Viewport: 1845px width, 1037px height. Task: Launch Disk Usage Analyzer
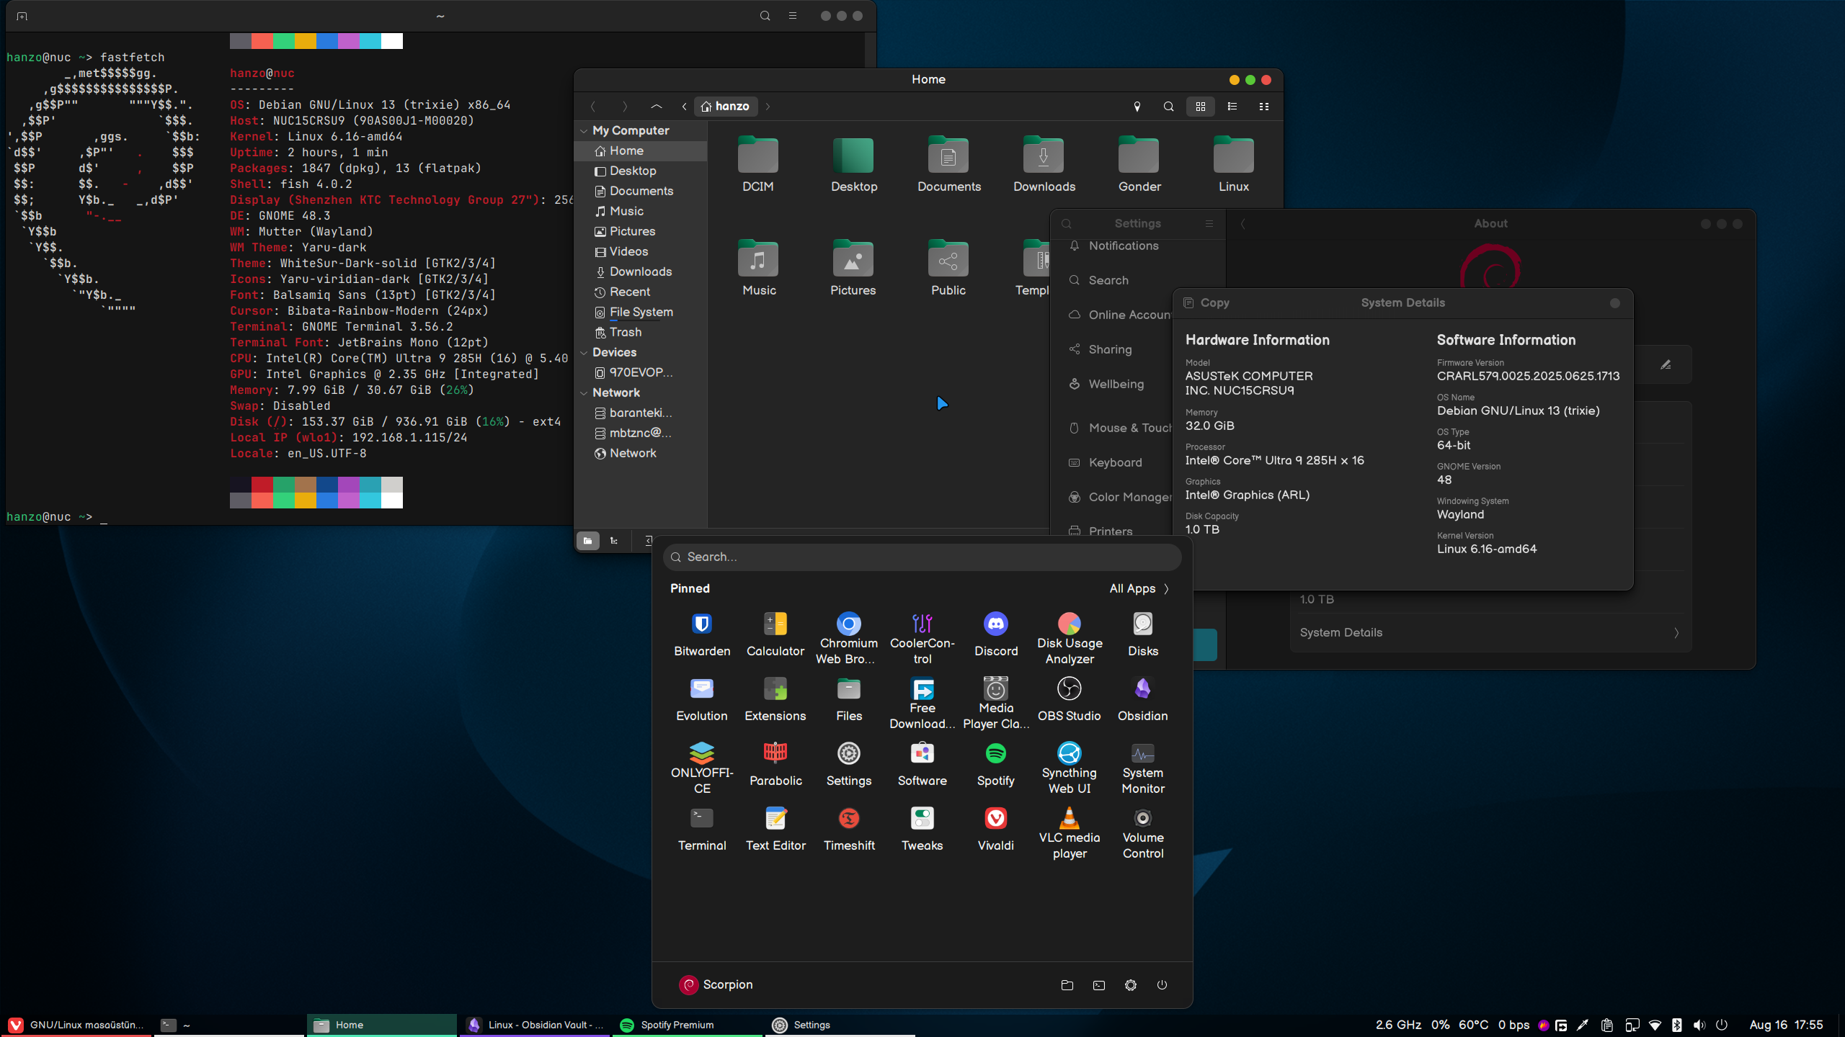(x=1070, y=638)
